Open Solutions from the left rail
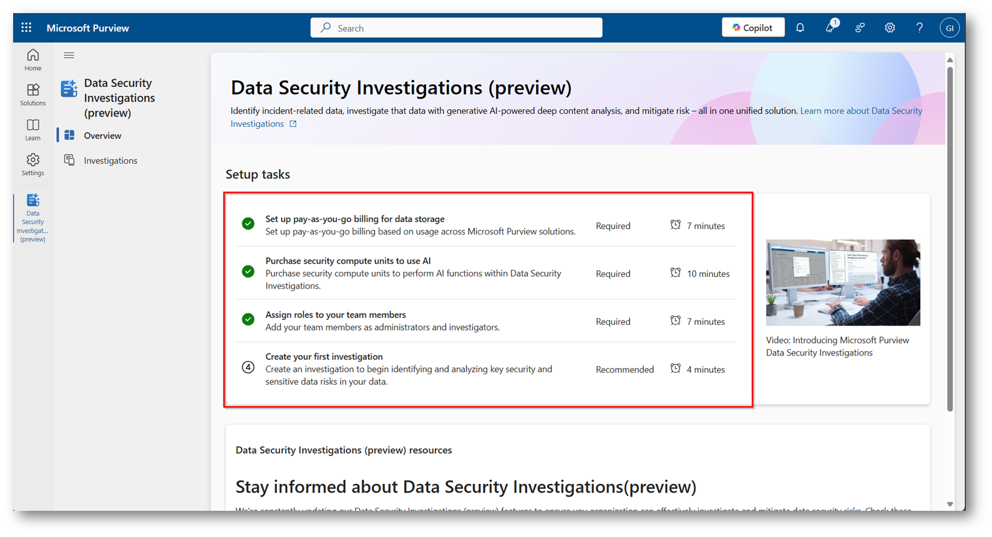 pyautogui.click(x=33, y=95)
